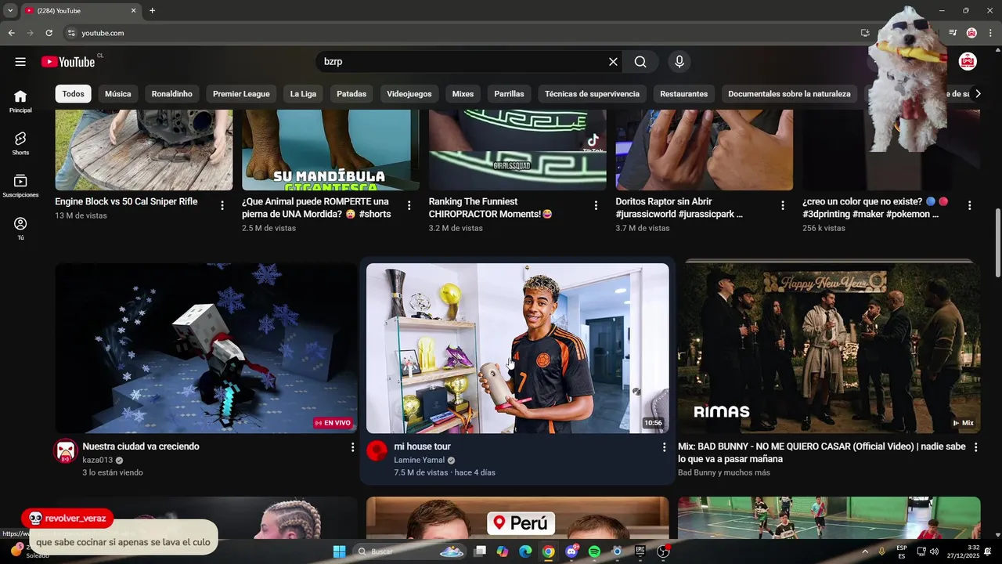This screenshot has height=564, width=1002.
Task: Open options for Nuestra ciudad va creciendo
Action: click(x=352, y=447)
